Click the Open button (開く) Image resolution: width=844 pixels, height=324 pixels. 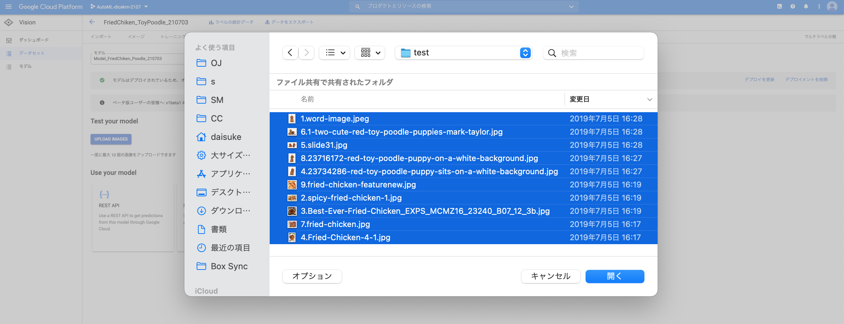coord(615,276)
